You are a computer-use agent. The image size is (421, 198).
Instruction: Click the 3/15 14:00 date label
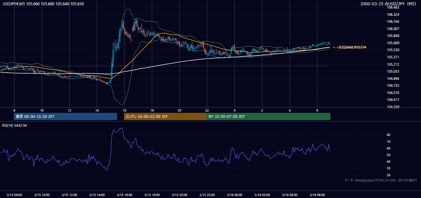[97, 195]
